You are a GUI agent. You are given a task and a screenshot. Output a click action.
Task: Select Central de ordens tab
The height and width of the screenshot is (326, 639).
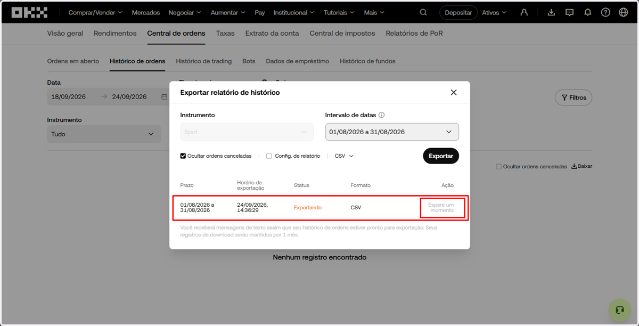(176, 33)
